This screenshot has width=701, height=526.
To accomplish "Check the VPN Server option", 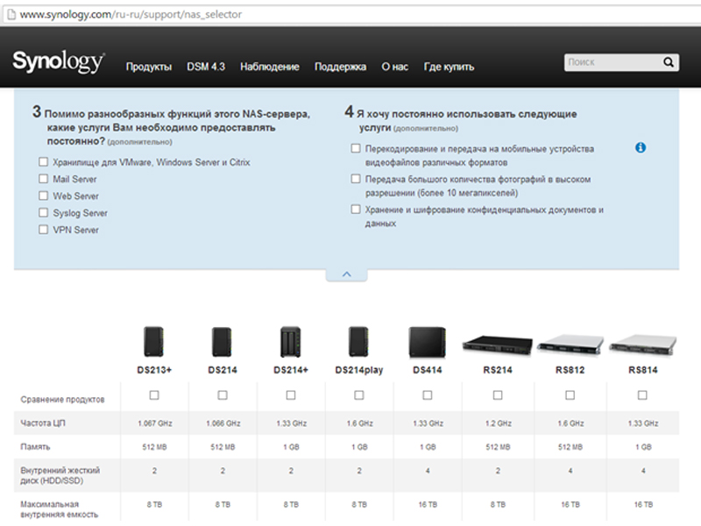I will click(43, 230).
